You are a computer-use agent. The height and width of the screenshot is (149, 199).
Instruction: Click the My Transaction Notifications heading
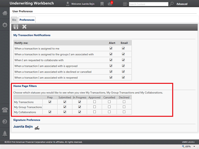pos(32,35)
